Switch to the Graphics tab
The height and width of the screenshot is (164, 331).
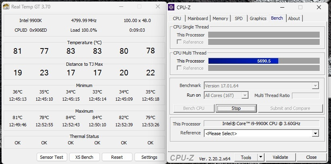click(258, 18)
